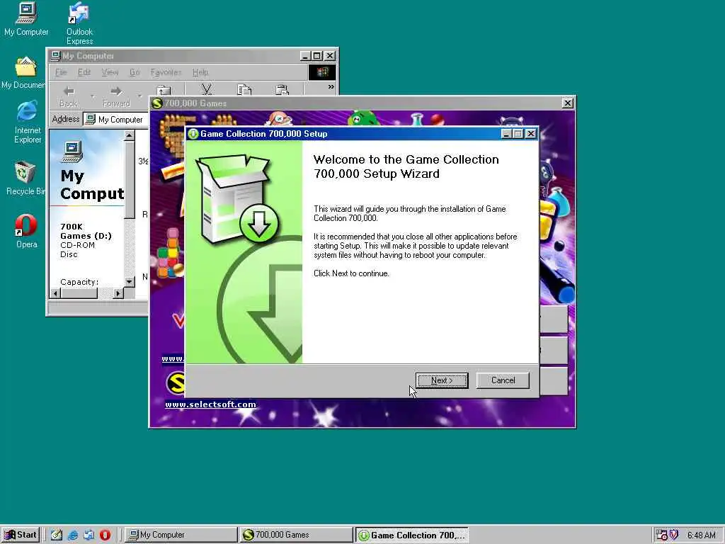Expand the toolbar overflow chevron
Image resolution: width=725 pixels, height=544 pixels.
(x=331, y=87)
